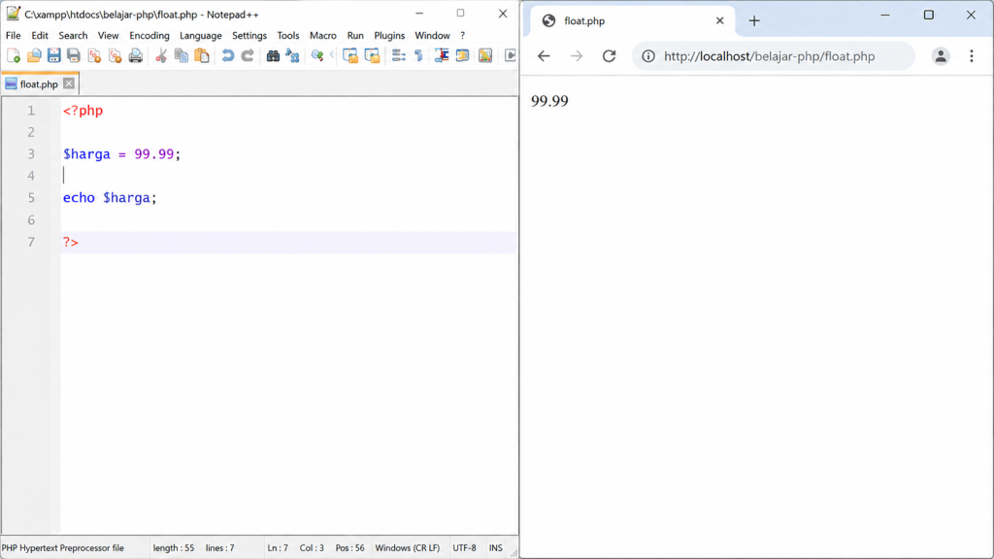Click the length : 55 status entry
Viewport: 994px width, 559px height.
[174, 547]
